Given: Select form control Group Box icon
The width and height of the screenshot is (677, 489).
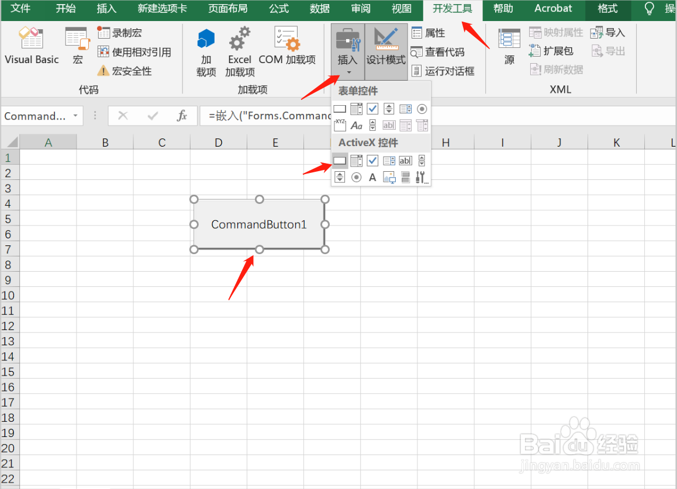Looking at the screenshot, I should (340, 125).
